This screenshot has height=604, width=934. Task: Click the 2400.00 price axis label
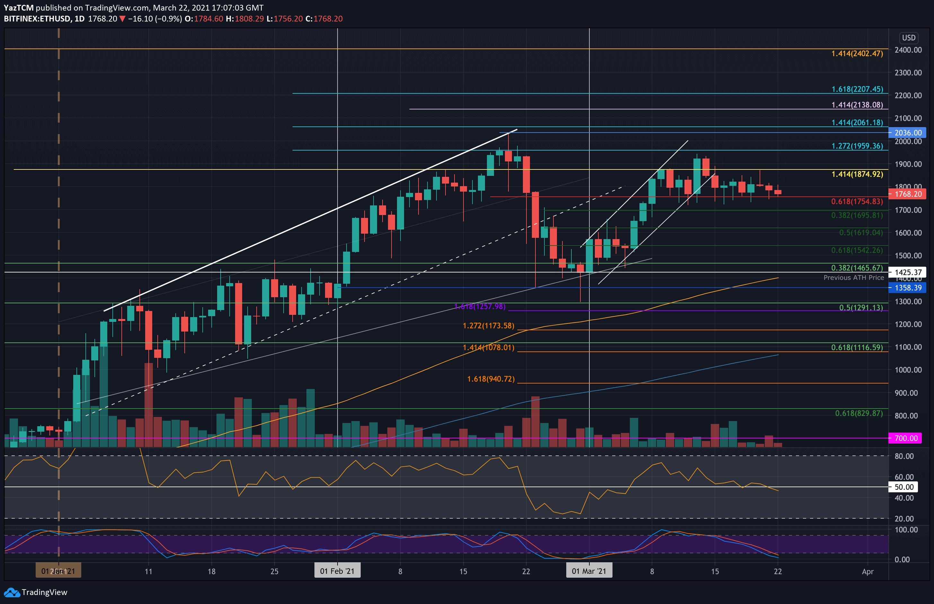[908, 50]
